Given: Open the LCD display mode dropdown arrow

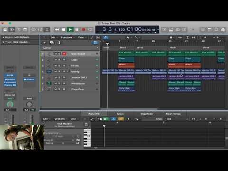Looking at the screenshot, I should click(158, 29).
